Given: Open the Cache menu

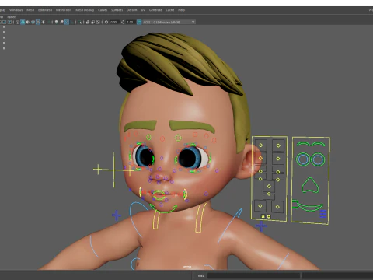Looking at the screenshot, I should 170,10.
